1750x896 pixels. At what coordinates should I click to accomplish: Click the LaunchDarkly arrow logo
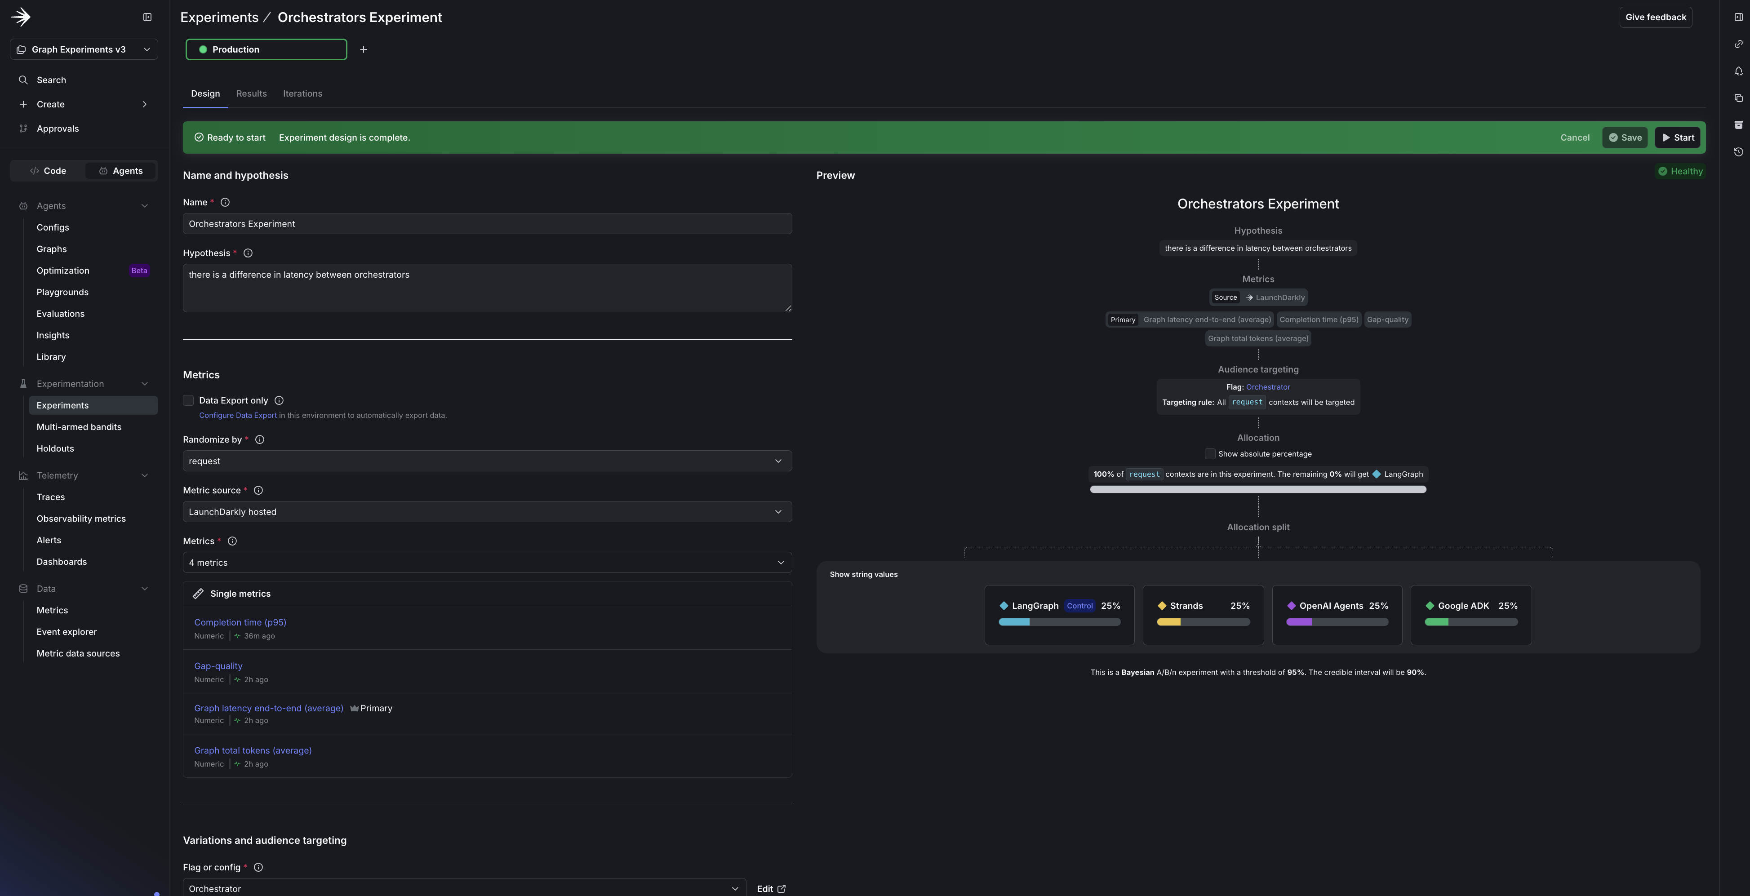tap(21, 17)
